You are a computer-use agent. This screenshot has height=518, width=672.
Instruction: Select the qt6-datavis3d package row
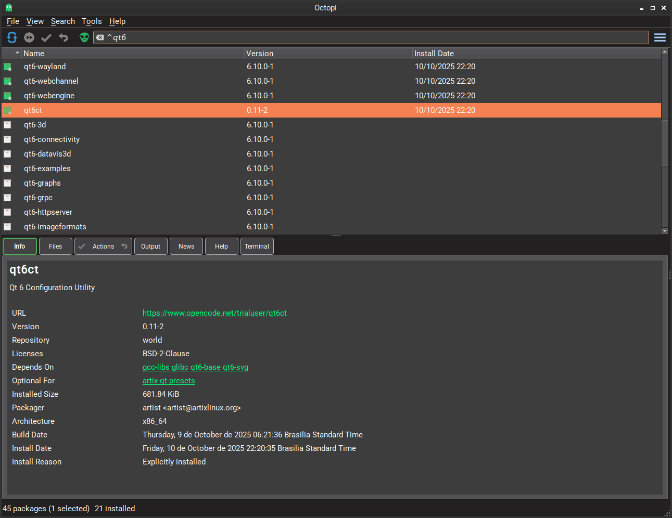tap(332, 154)
